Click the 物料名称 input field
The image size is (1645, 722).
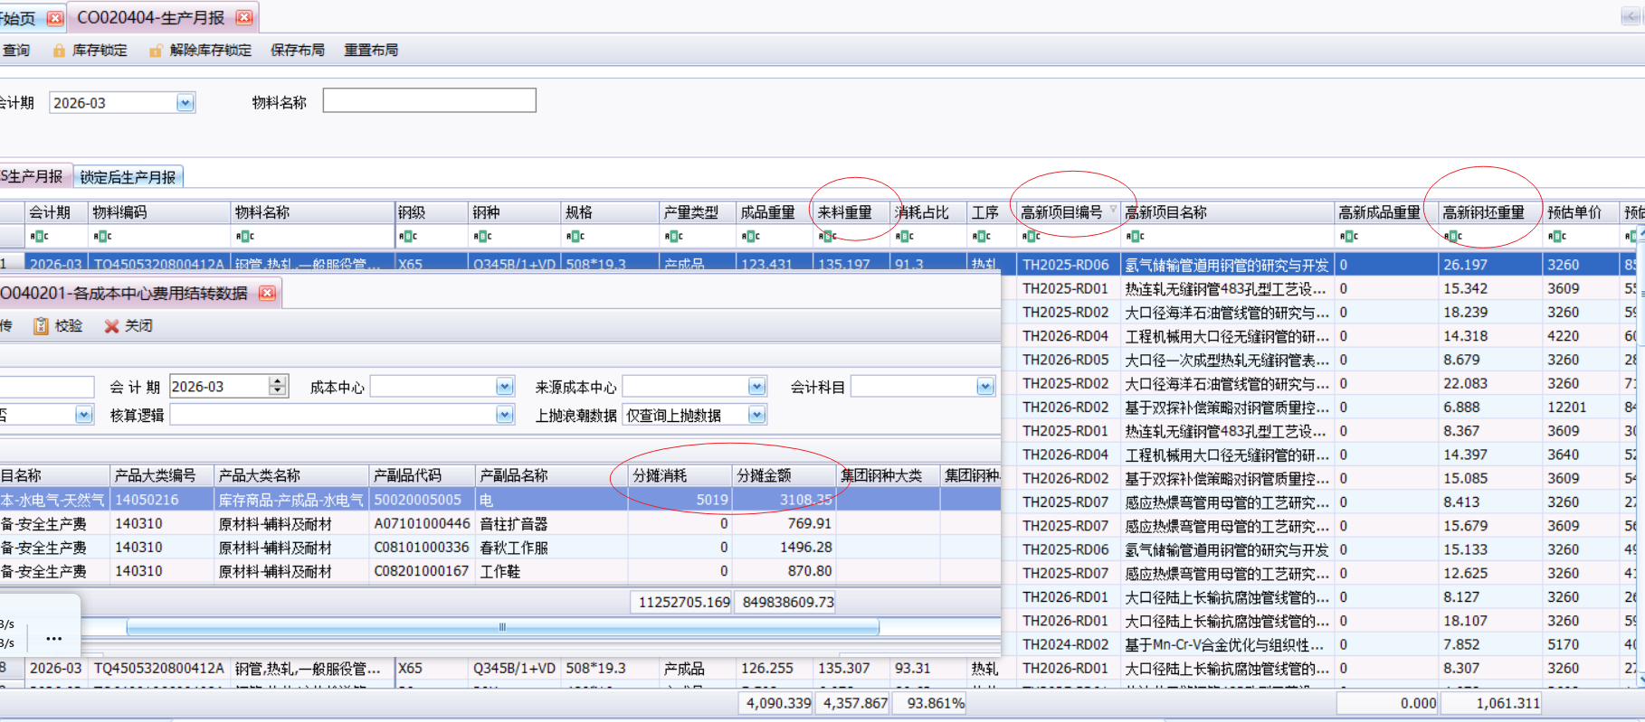coord(429,100)
